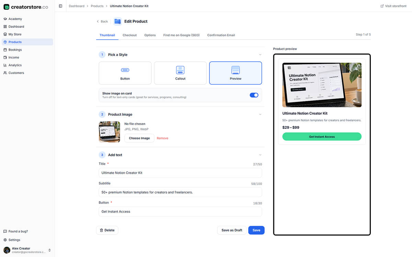412x257 pixels.
Task: Click JPG, PNG, WebP format text
Action: [x=136, y=129]
